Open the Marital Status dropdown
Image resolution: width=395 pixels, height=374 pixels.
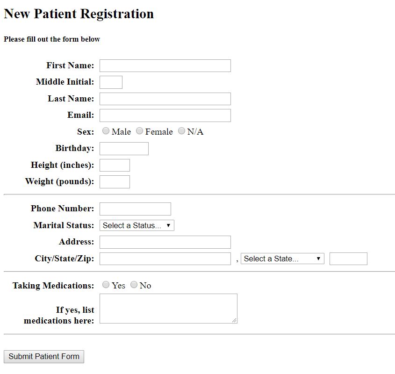(x=137, y=225)
